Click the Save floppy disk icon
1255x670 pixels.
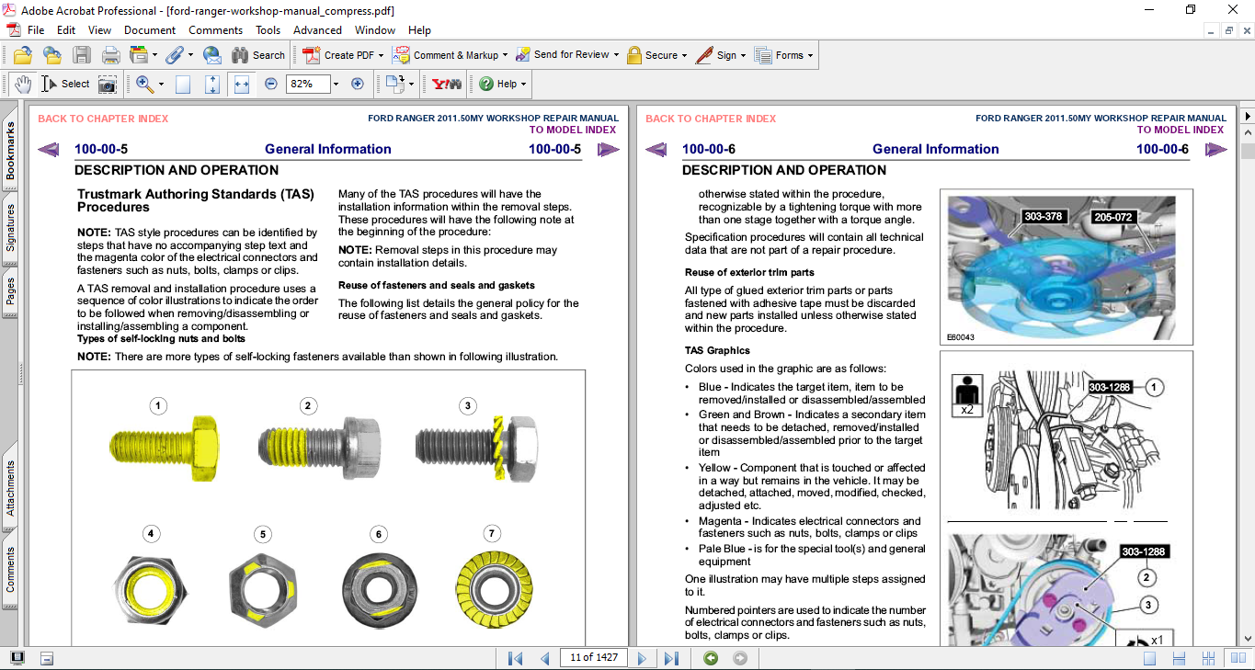tap(82, 55)
